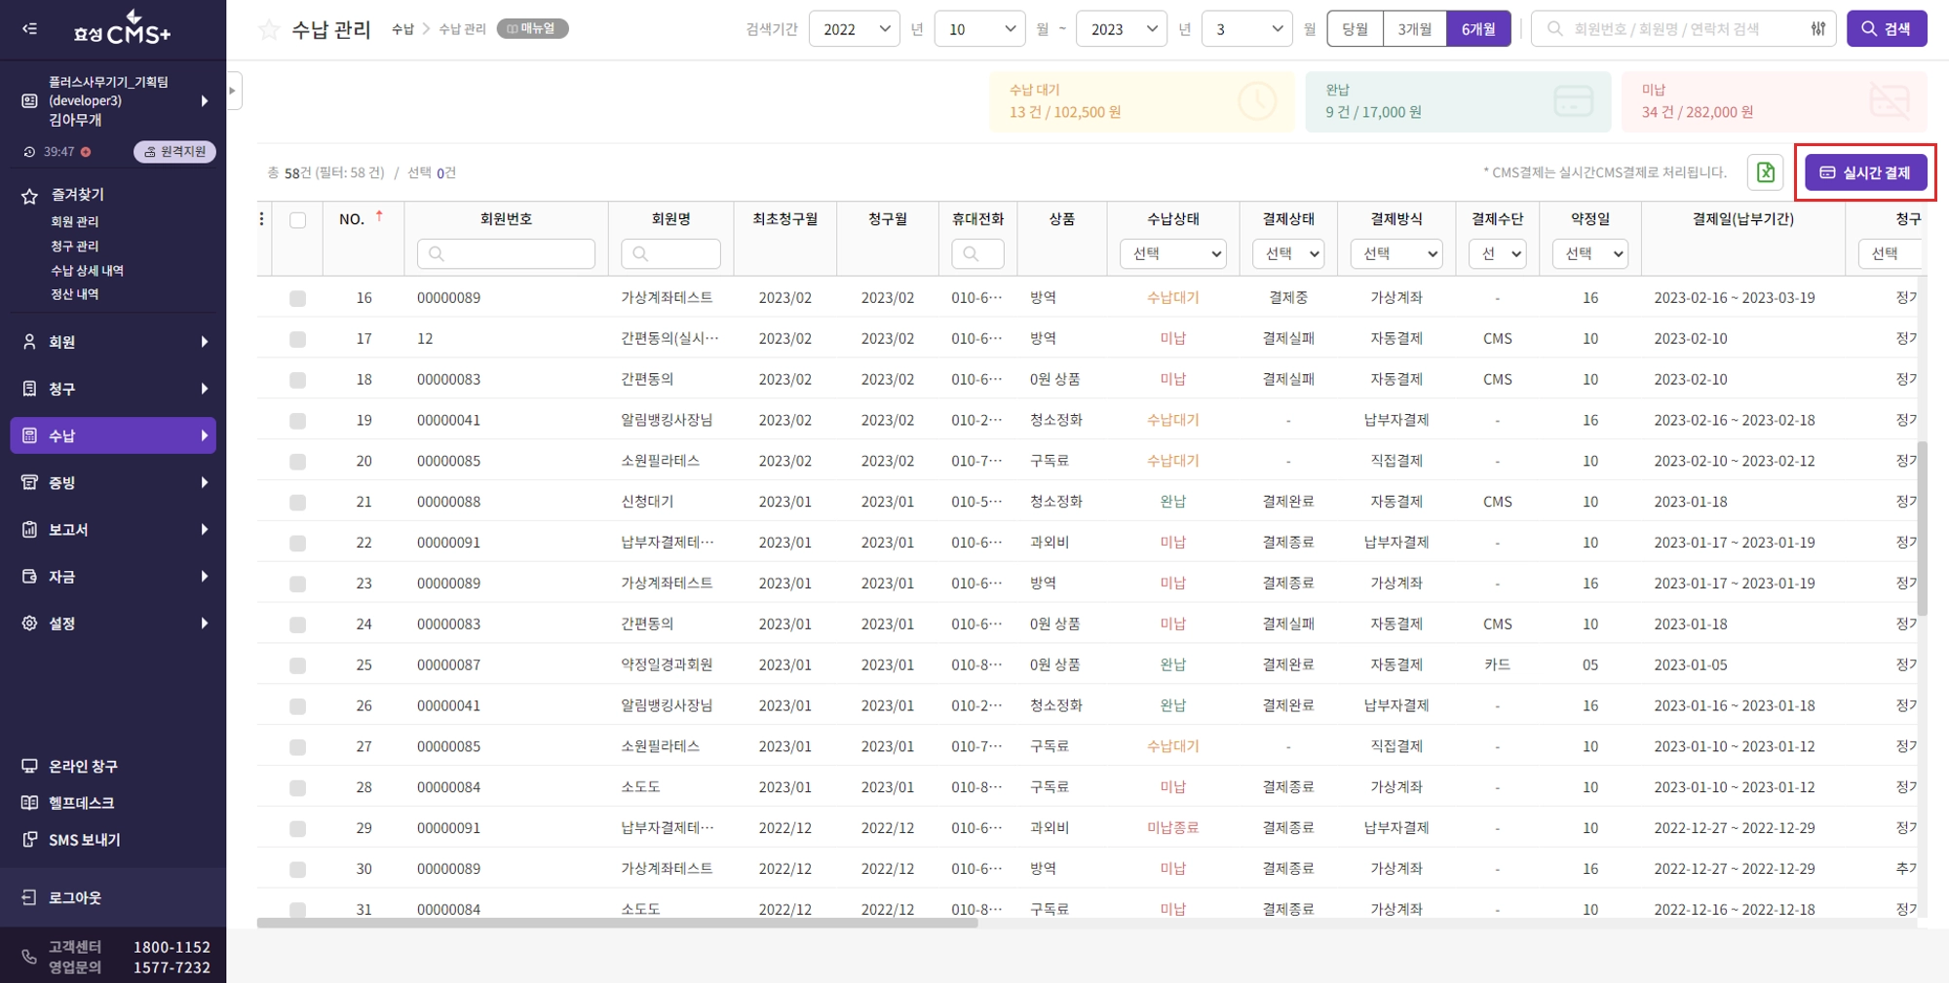The image size is (1949, 983).
Task: Select the checkbox for row number 16
Action: click(297, 298)
